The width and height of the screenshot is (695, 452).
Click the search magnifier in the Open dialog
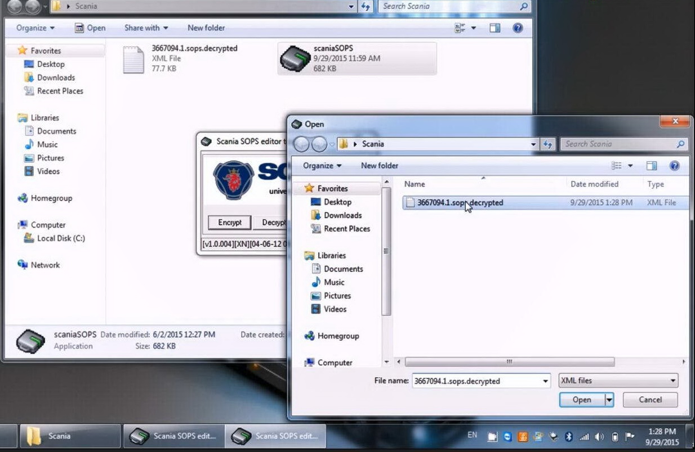click(681, 144)
